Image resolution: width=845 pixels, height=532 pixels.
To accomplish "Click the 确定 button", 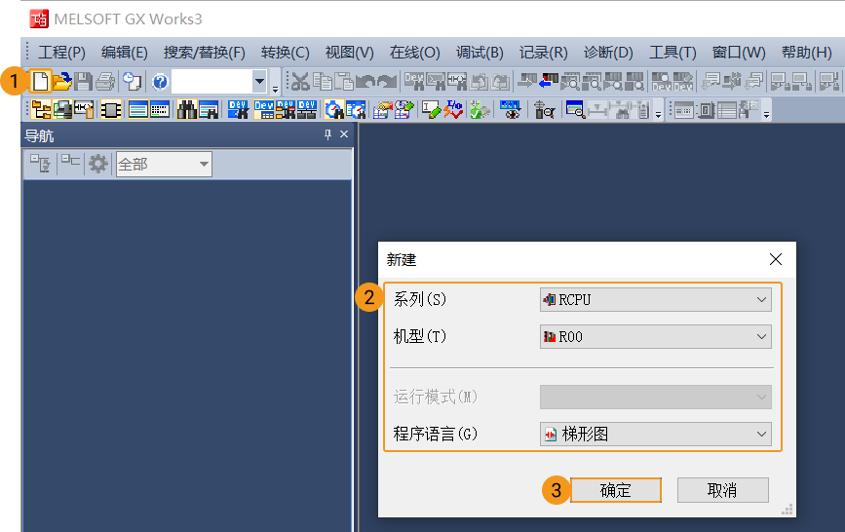I will coord(615,490).
